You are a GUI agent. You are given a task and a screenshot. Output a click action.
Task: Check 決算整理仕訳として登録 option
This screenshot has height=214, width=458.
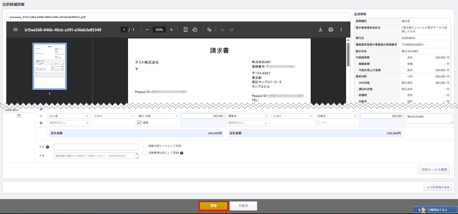click(x=145, y=153)
